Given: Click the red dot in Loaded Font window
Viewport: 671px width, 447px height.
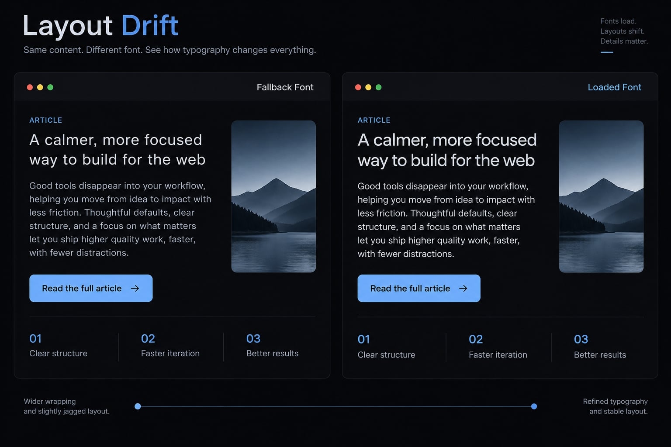Looking at the screenshot, I should click(x=358, y=87).
